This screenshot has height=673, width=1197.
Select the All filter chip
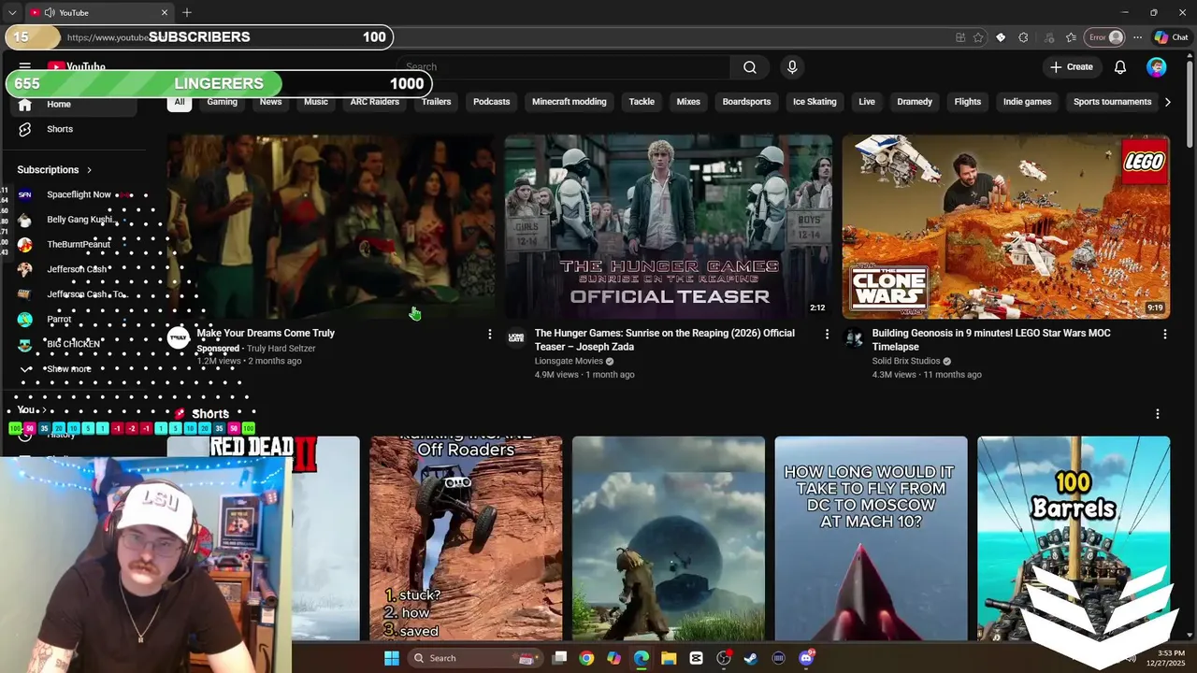click(x=180, y=102)
